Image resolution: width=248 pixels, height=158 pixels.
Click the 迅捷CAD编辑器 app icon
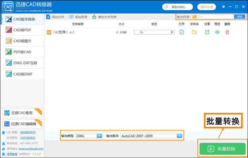point(7,124)
